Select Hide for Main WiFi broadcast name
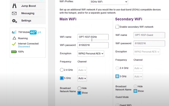 [x=79, y=88]
